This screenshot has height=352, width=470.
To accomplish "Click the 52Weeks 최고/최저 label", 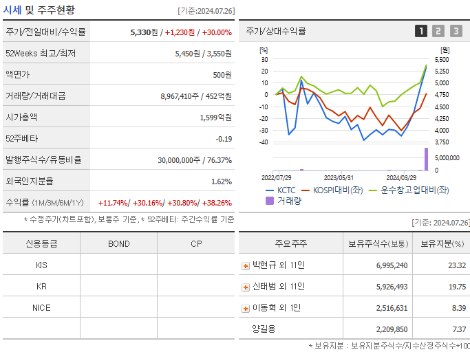I will tap(41, 54).
